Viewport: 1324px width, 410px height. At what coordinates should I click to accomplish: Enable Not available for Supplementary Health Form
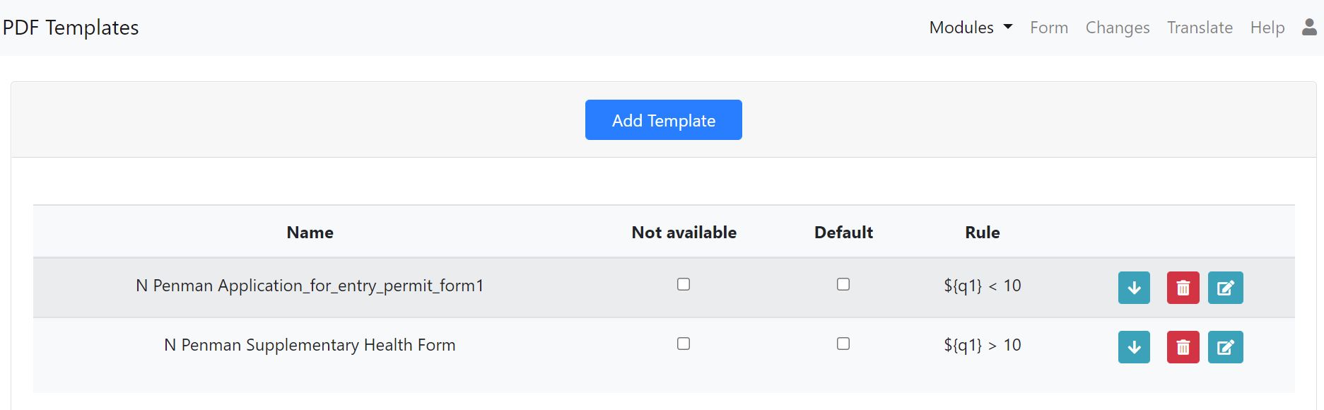[x=683, y=344]
